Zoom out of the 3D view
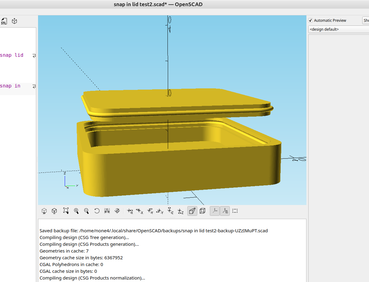The height and width of the screenshot is (282, 369). click(86, 211)
